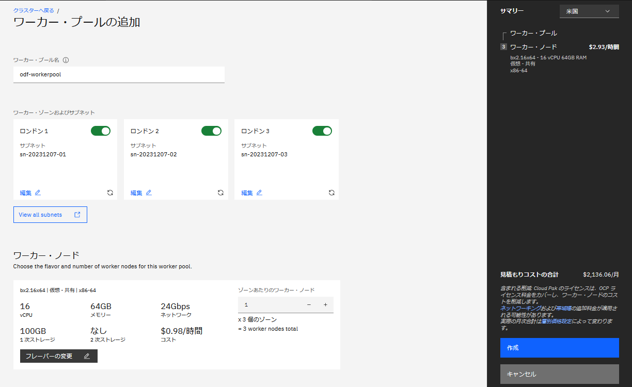The width and height of the screenshot is (632, 387).
Task: Refresh subnets on ロンドン 3 card
Action: pos(331,192)
